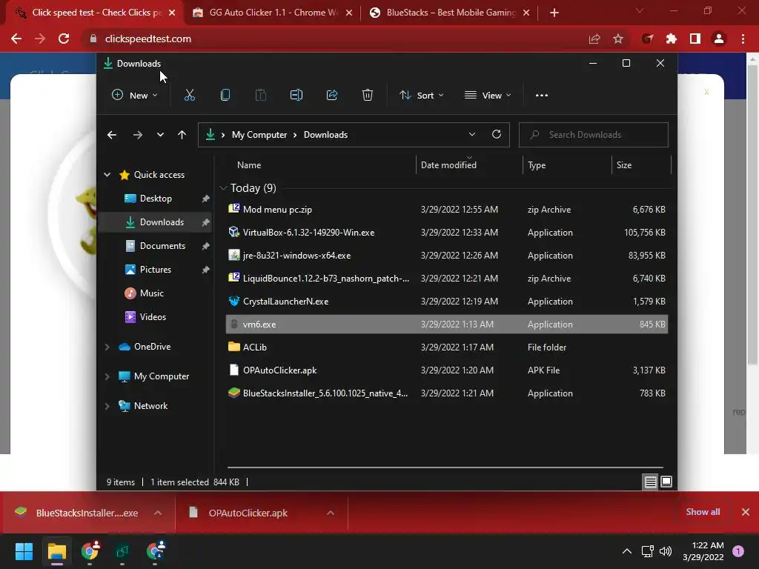Click the Delete trash can icon
Image resolution: width=759 pixels, height=569 pixels.
[x=368, y=96]
